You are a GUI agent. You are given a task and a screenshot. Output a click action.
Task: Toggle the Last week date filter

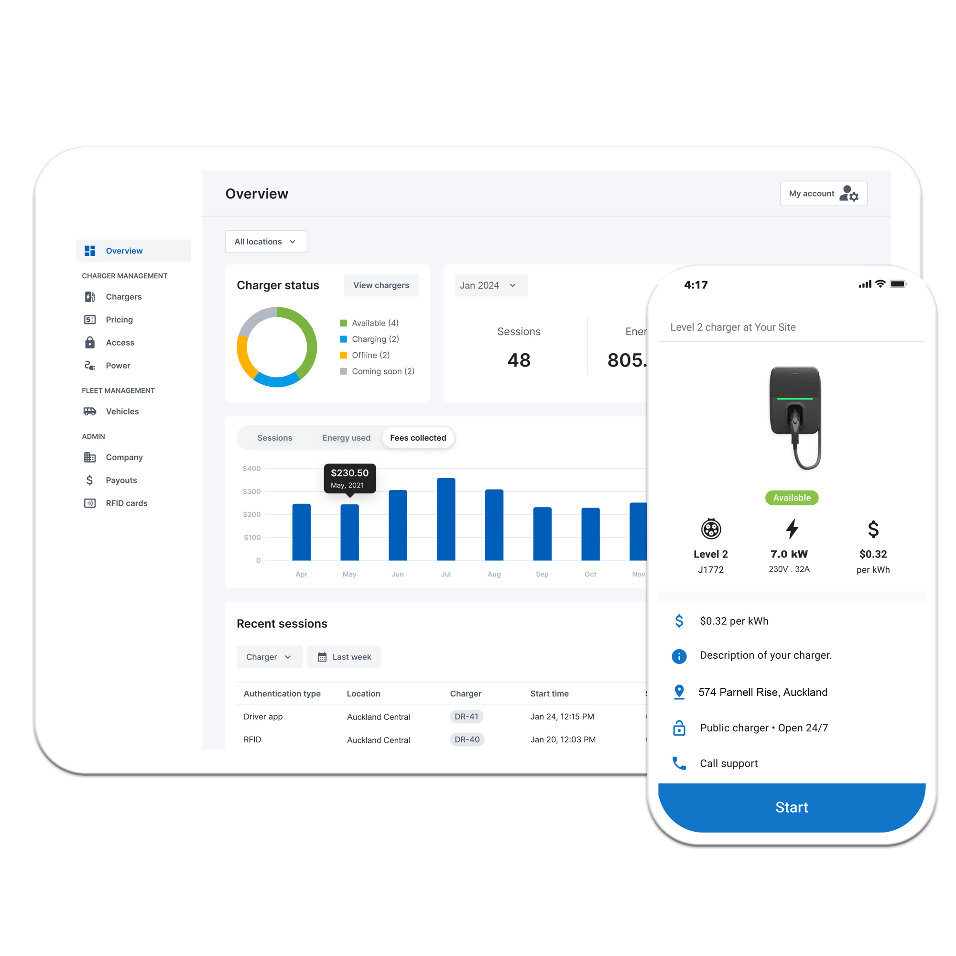345,657
